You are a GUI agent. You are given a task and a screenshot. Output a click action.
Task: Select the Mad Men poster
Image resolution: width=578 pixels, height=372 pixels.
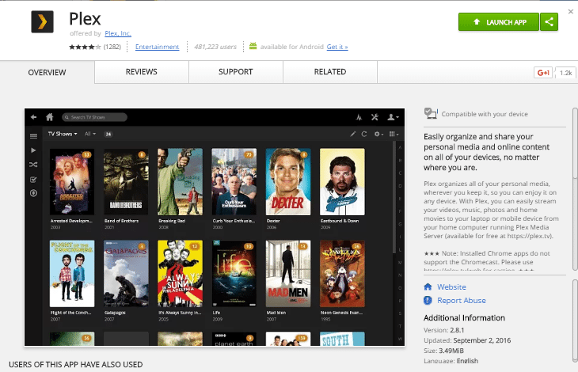click(x=288, y=274)
